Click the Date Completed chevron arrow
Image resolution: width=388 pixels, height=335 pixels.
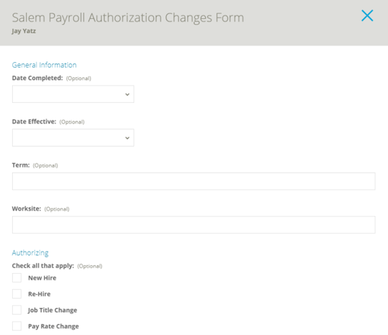pos(127,94)
